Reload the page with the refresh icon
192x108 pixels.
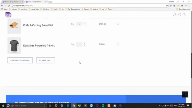point(9,6)
